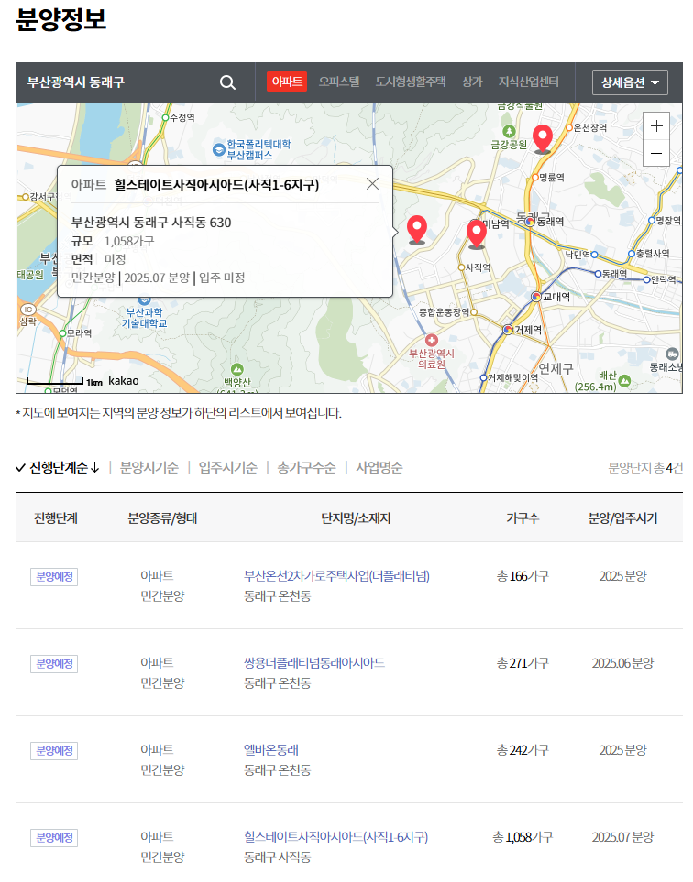Viewport: 693px width, 882px height.
Task: Close the 힐스테이트사직아시아드 info popup
Action: pos(372,184)
